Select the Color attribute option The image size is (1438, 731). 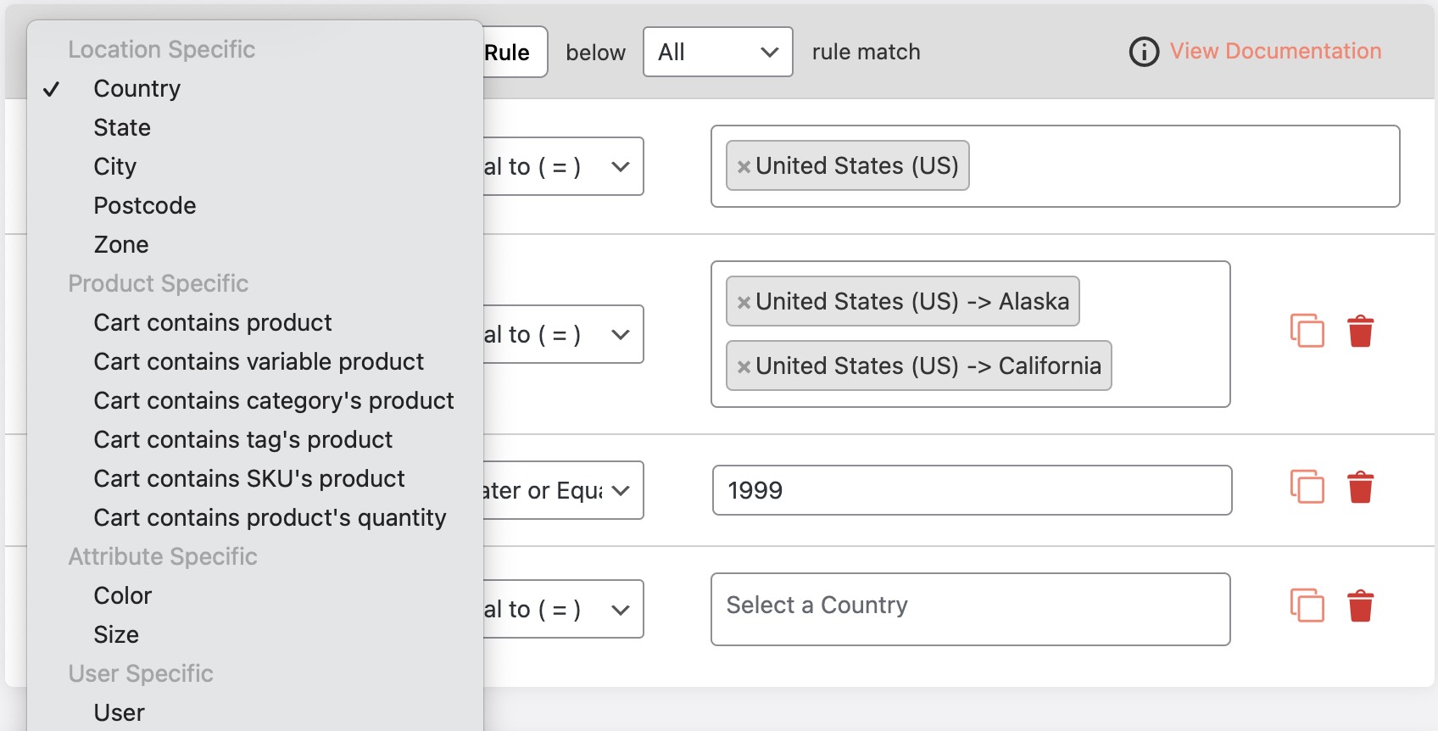[123, 595]
